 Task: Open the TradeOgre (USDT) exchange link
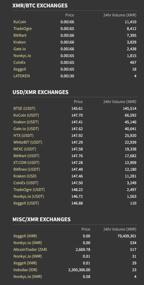(x=29, y=190)
